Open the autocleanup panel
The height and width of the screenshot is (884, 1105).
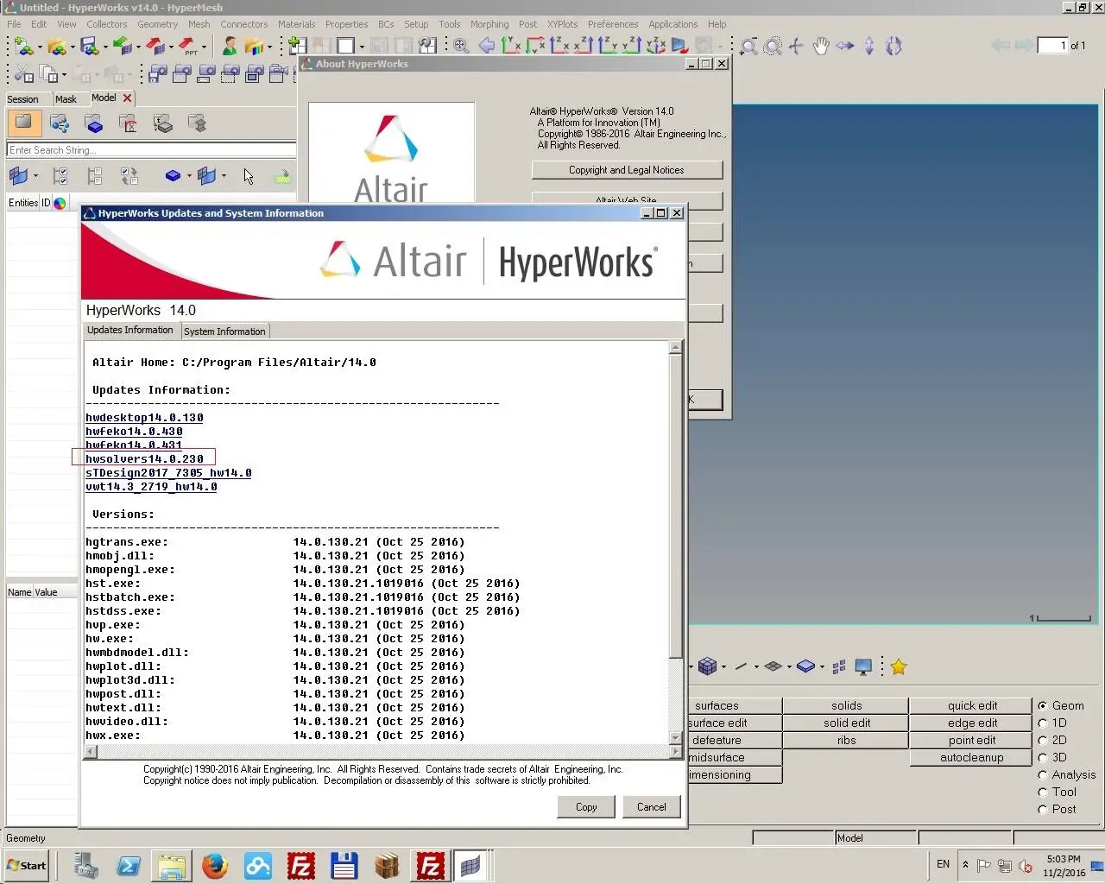click(972, 757)
